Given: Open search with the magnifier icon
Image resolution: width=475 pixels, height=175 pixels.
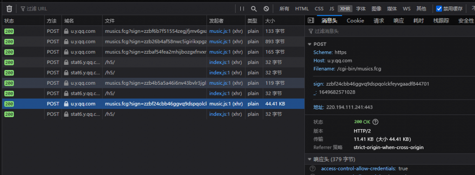Looking at the screenshot, I should click(254, 9).
